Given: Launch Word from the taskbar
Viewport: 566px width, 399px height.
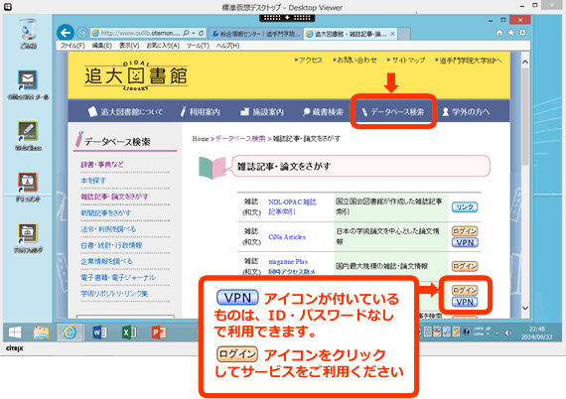Looking at the screenshot, I should (99, 332).
